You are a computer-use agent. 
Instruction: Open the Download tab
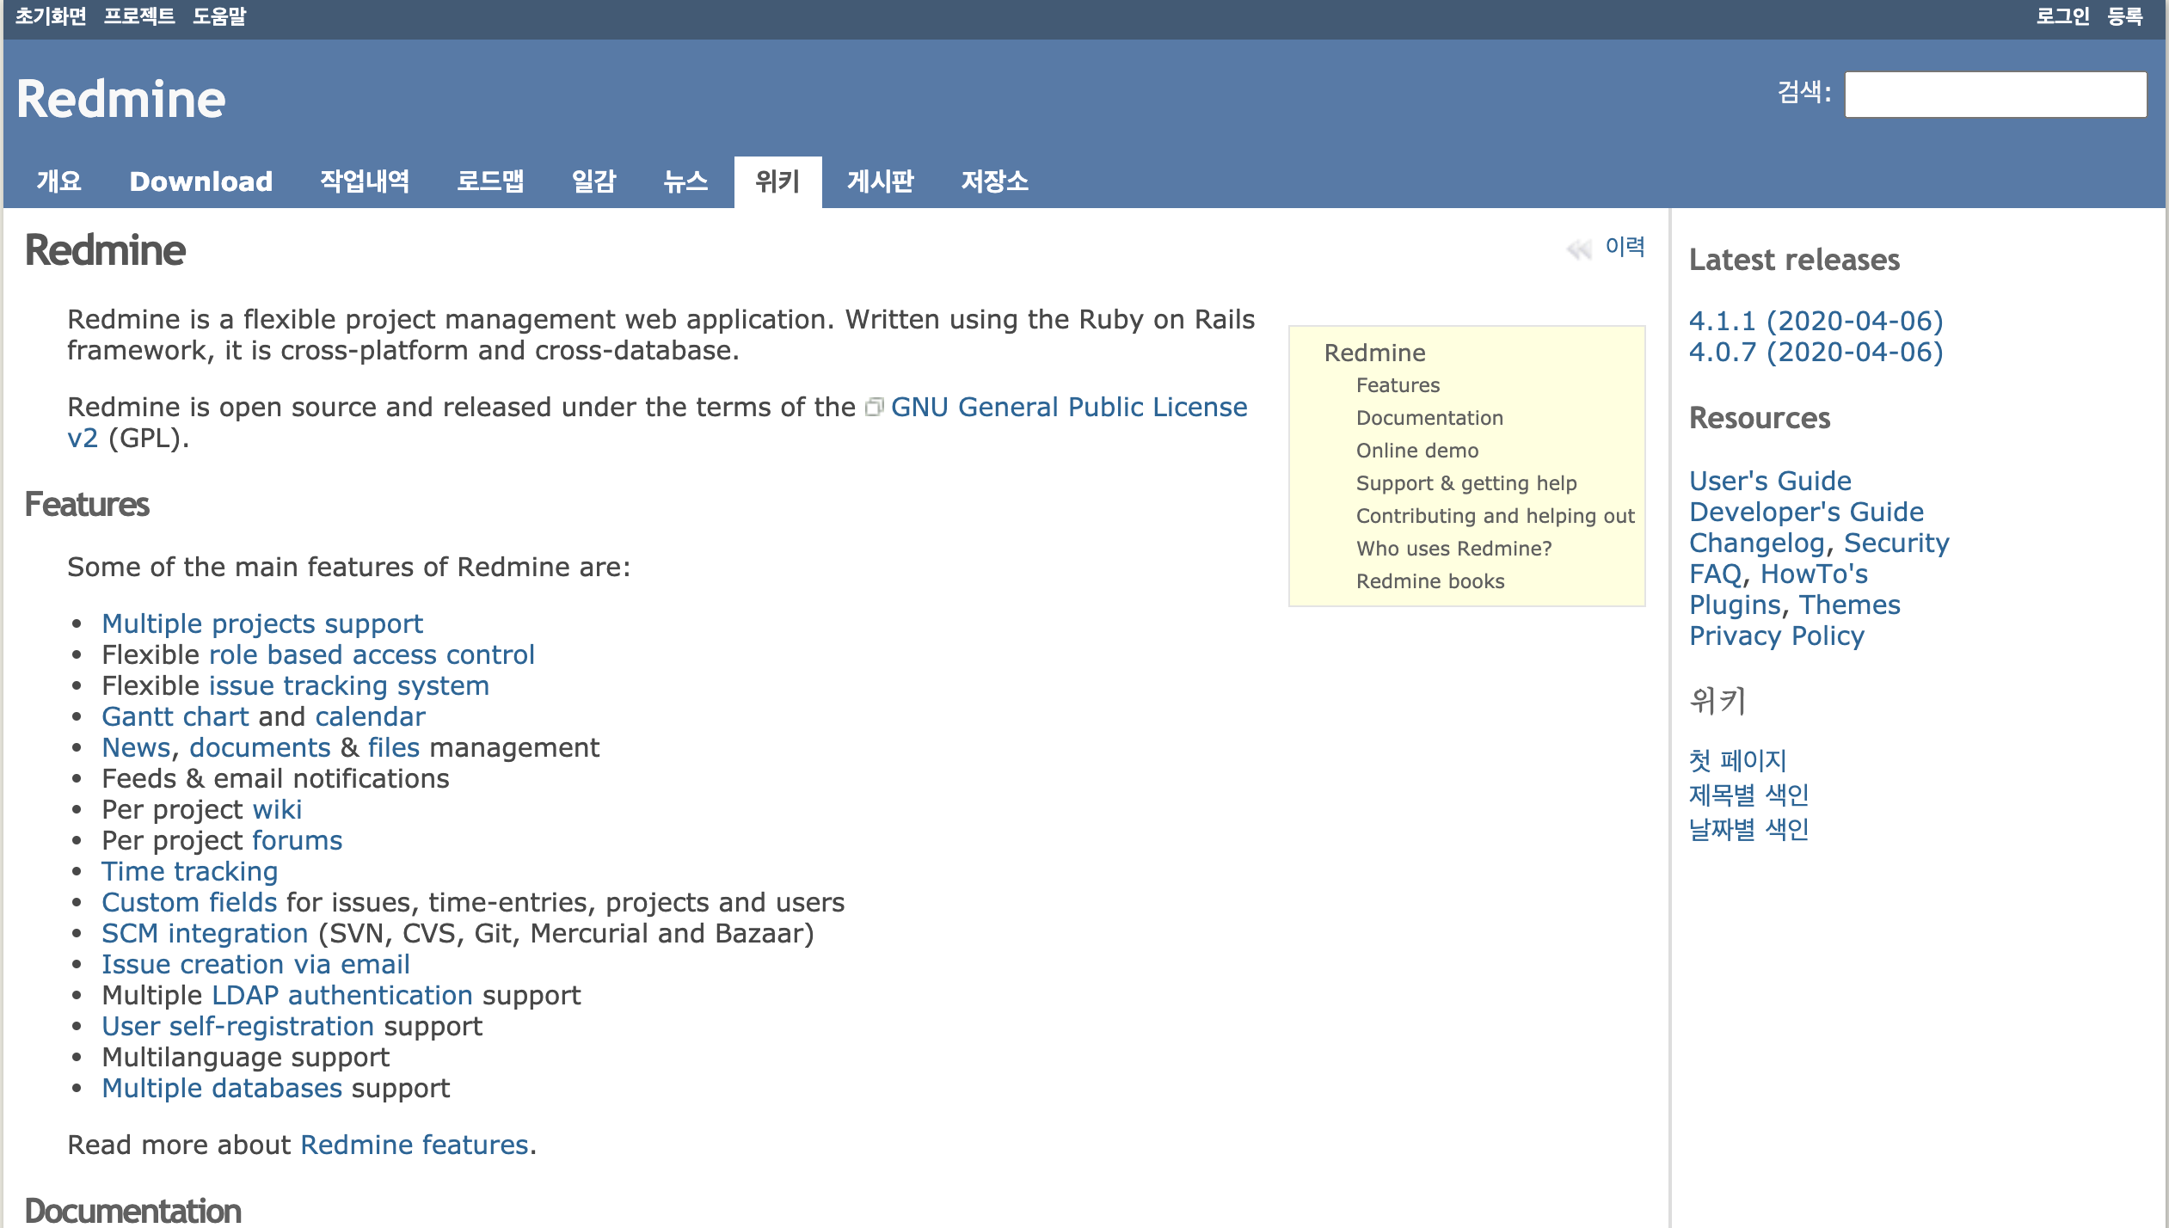200,181
